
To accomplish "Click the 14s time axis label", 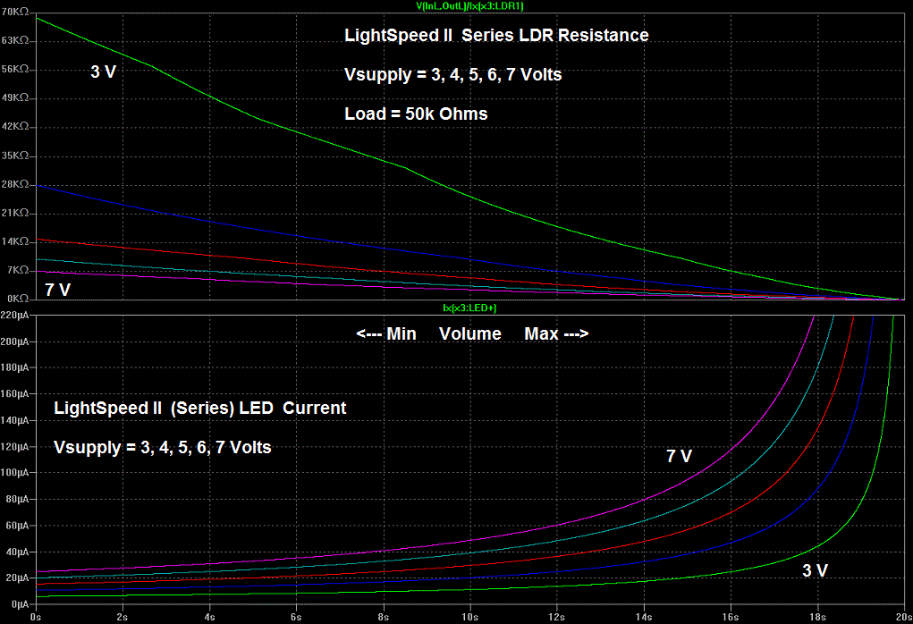I will (644, 617).
